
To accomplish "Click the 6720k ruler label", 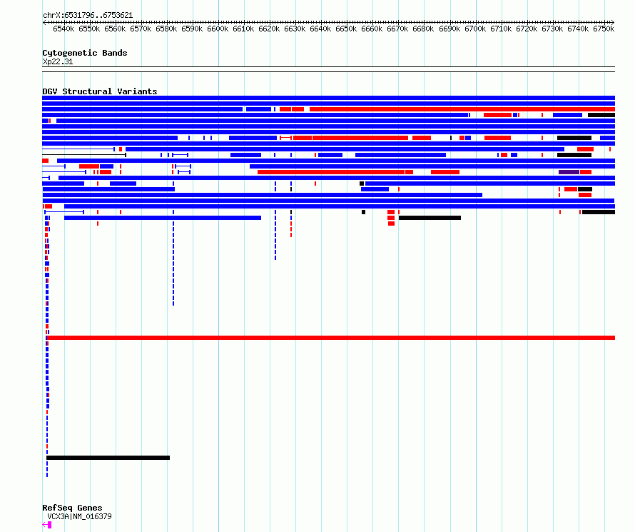I will [x=527, y=29].
